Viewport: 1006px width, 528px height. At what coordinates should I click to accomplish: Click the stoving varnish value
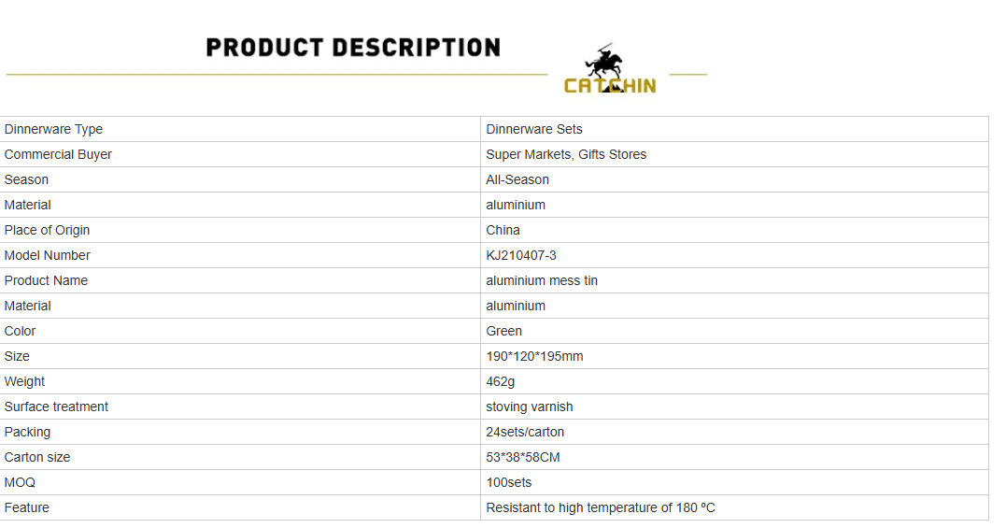click(530, 407)
